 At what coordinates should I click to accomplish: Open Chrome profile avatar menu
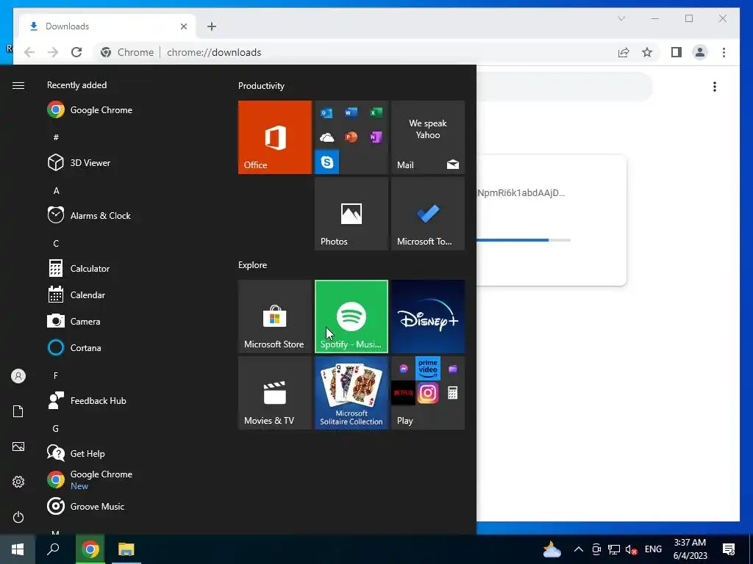700,52
